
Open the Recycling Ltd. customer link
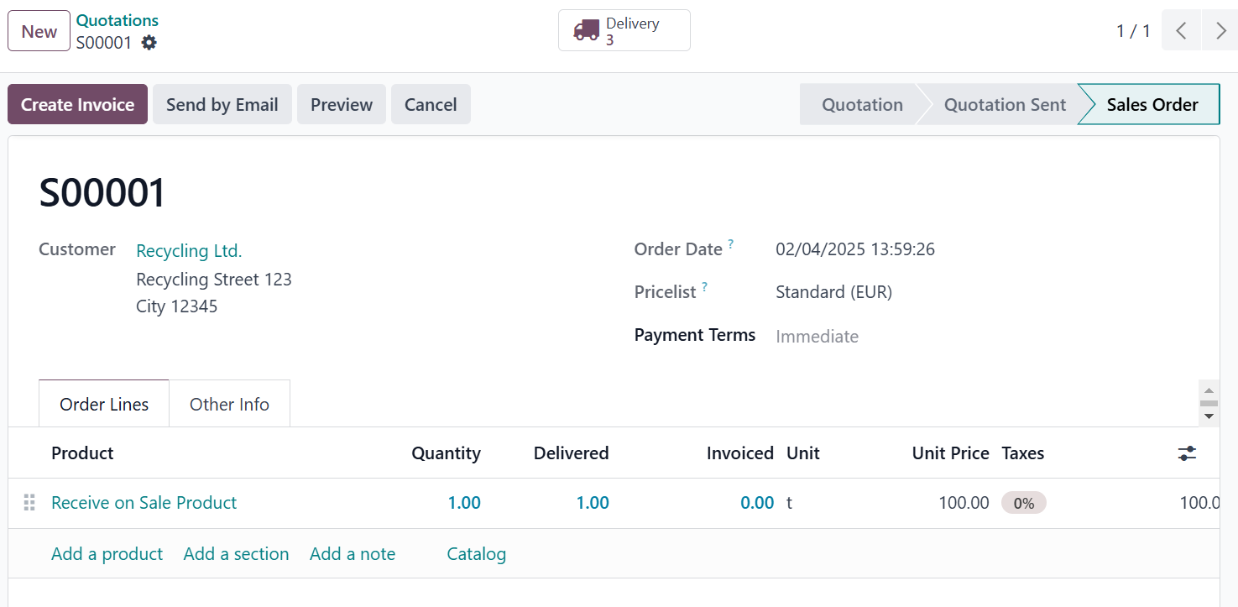coord(189,251)
